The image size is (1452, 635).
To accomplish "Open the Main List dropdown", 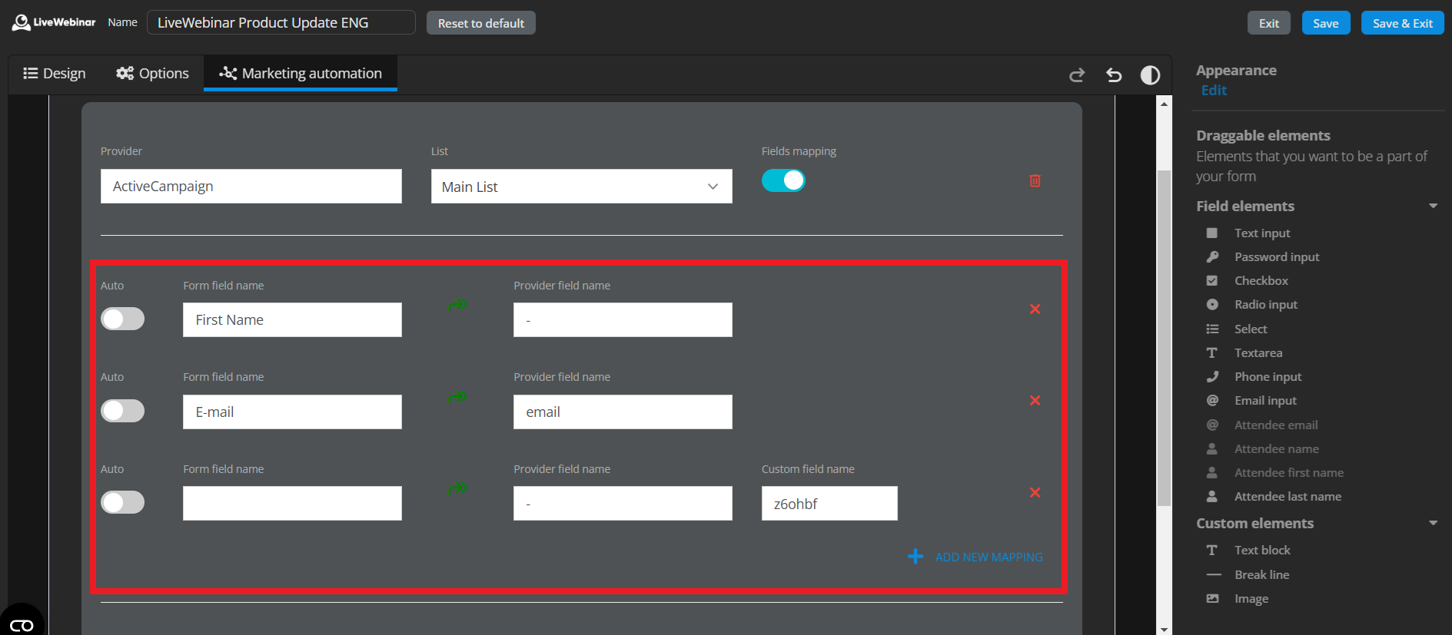I will point(581,187).
